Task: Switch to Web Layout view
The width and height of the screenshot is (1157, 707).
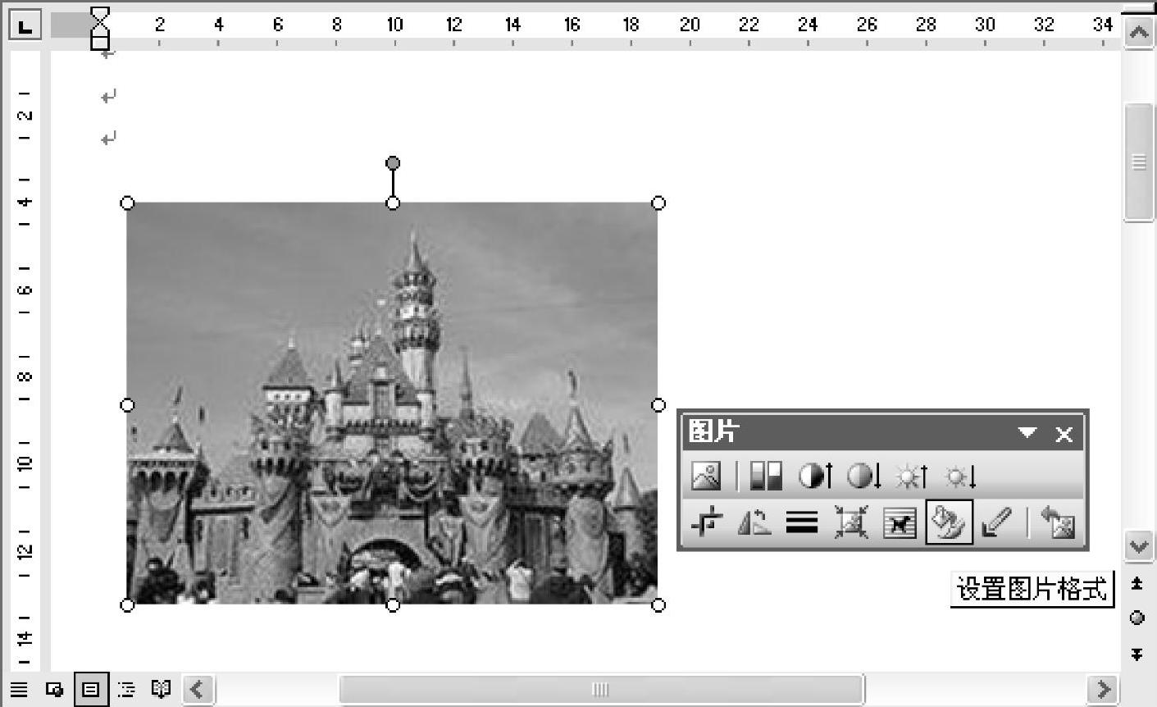Action: pos(55,689)
